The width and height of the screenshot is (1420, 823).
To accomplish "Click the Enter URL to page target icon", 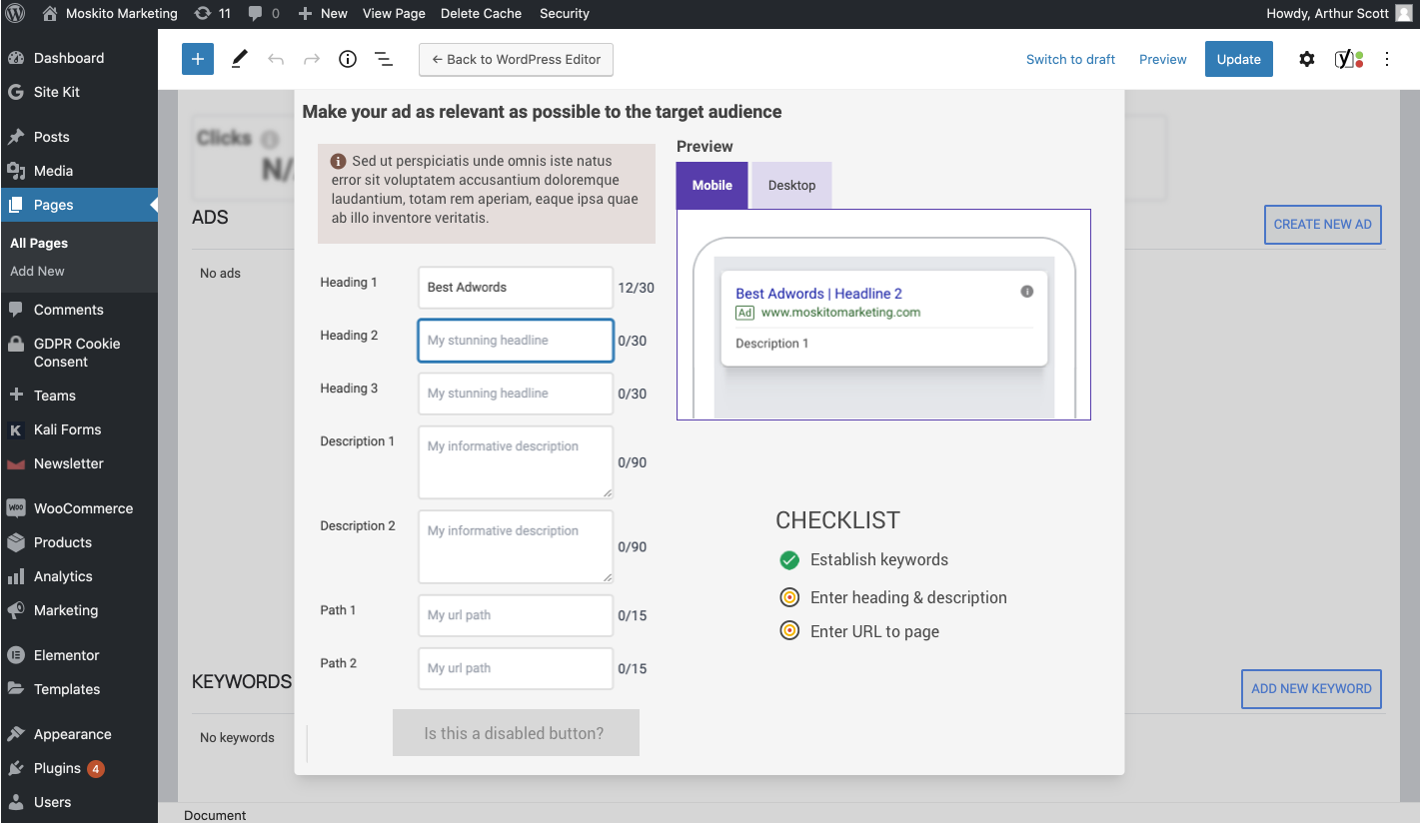I will tap(789, 631).
